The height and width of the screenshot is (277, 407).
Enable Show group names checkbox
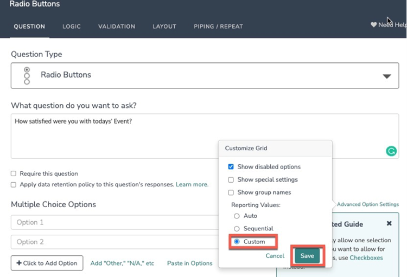click(x=231, y=192)
